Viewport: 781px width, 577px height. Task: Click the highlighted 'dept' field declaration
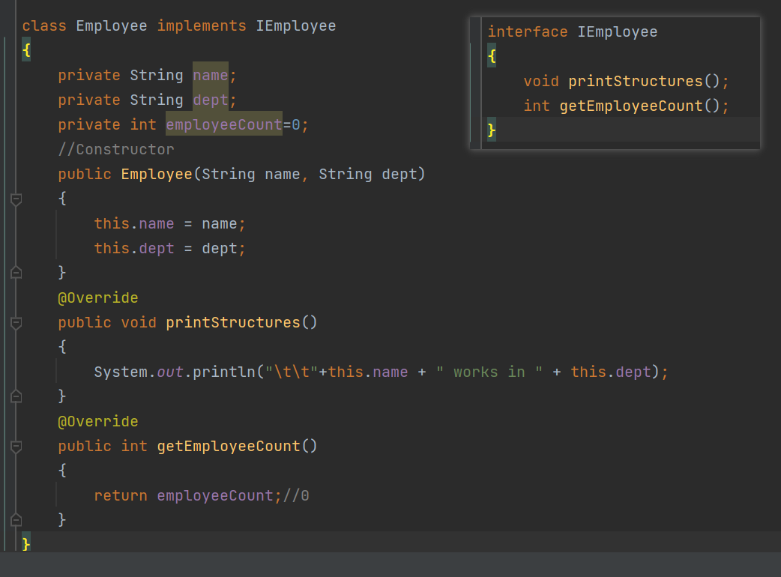pyautogui.click(x=210, y=100)
